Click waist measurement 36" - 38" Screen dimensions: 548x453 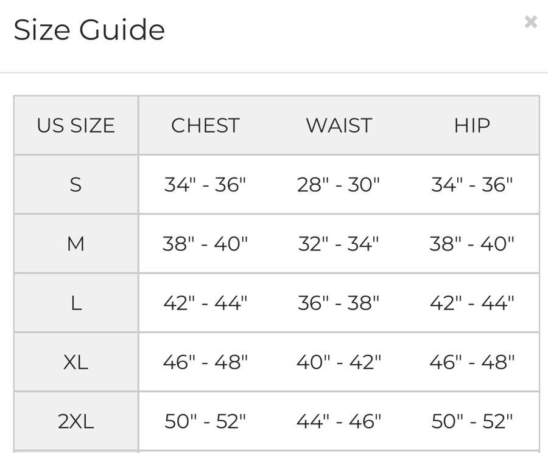click(x=339, y=303)
